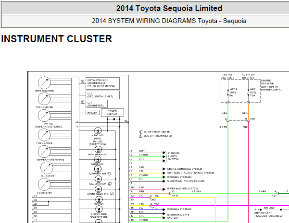
Task: Click the 'BEHIND LEFT HEADLIGHT ASSEMBLY' note
Action: click(x=268, y=214)
